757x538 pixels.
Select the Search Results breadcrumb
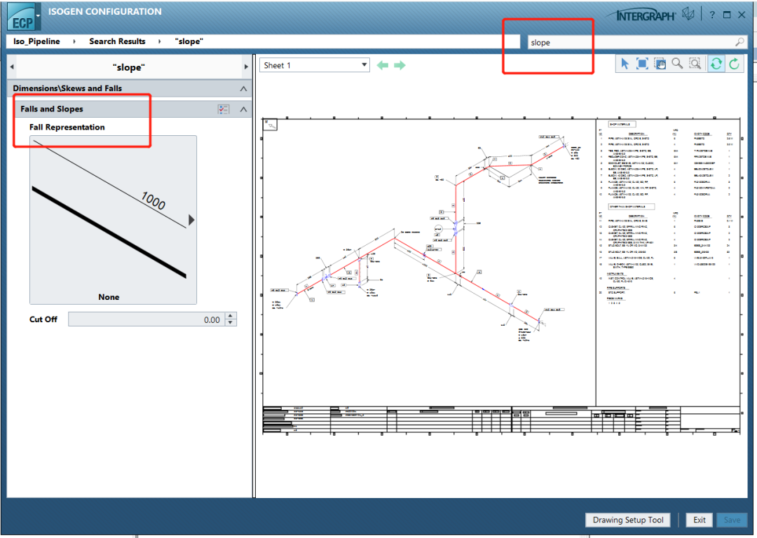(117, 41)
